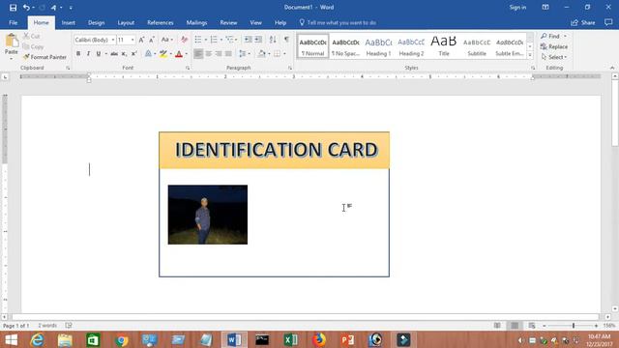The image size is (619, 348).
Task: Save the document using the floppy icon
Action: tap(13, 8)
